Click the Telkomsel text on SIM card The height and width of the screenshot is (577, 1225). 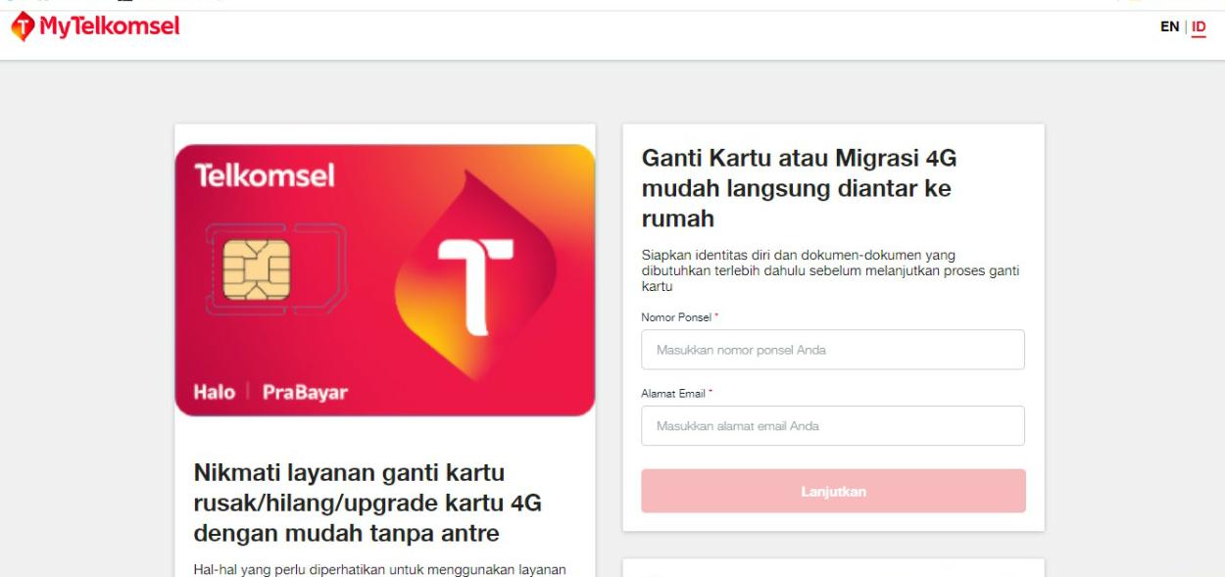(x=265, y=176)
